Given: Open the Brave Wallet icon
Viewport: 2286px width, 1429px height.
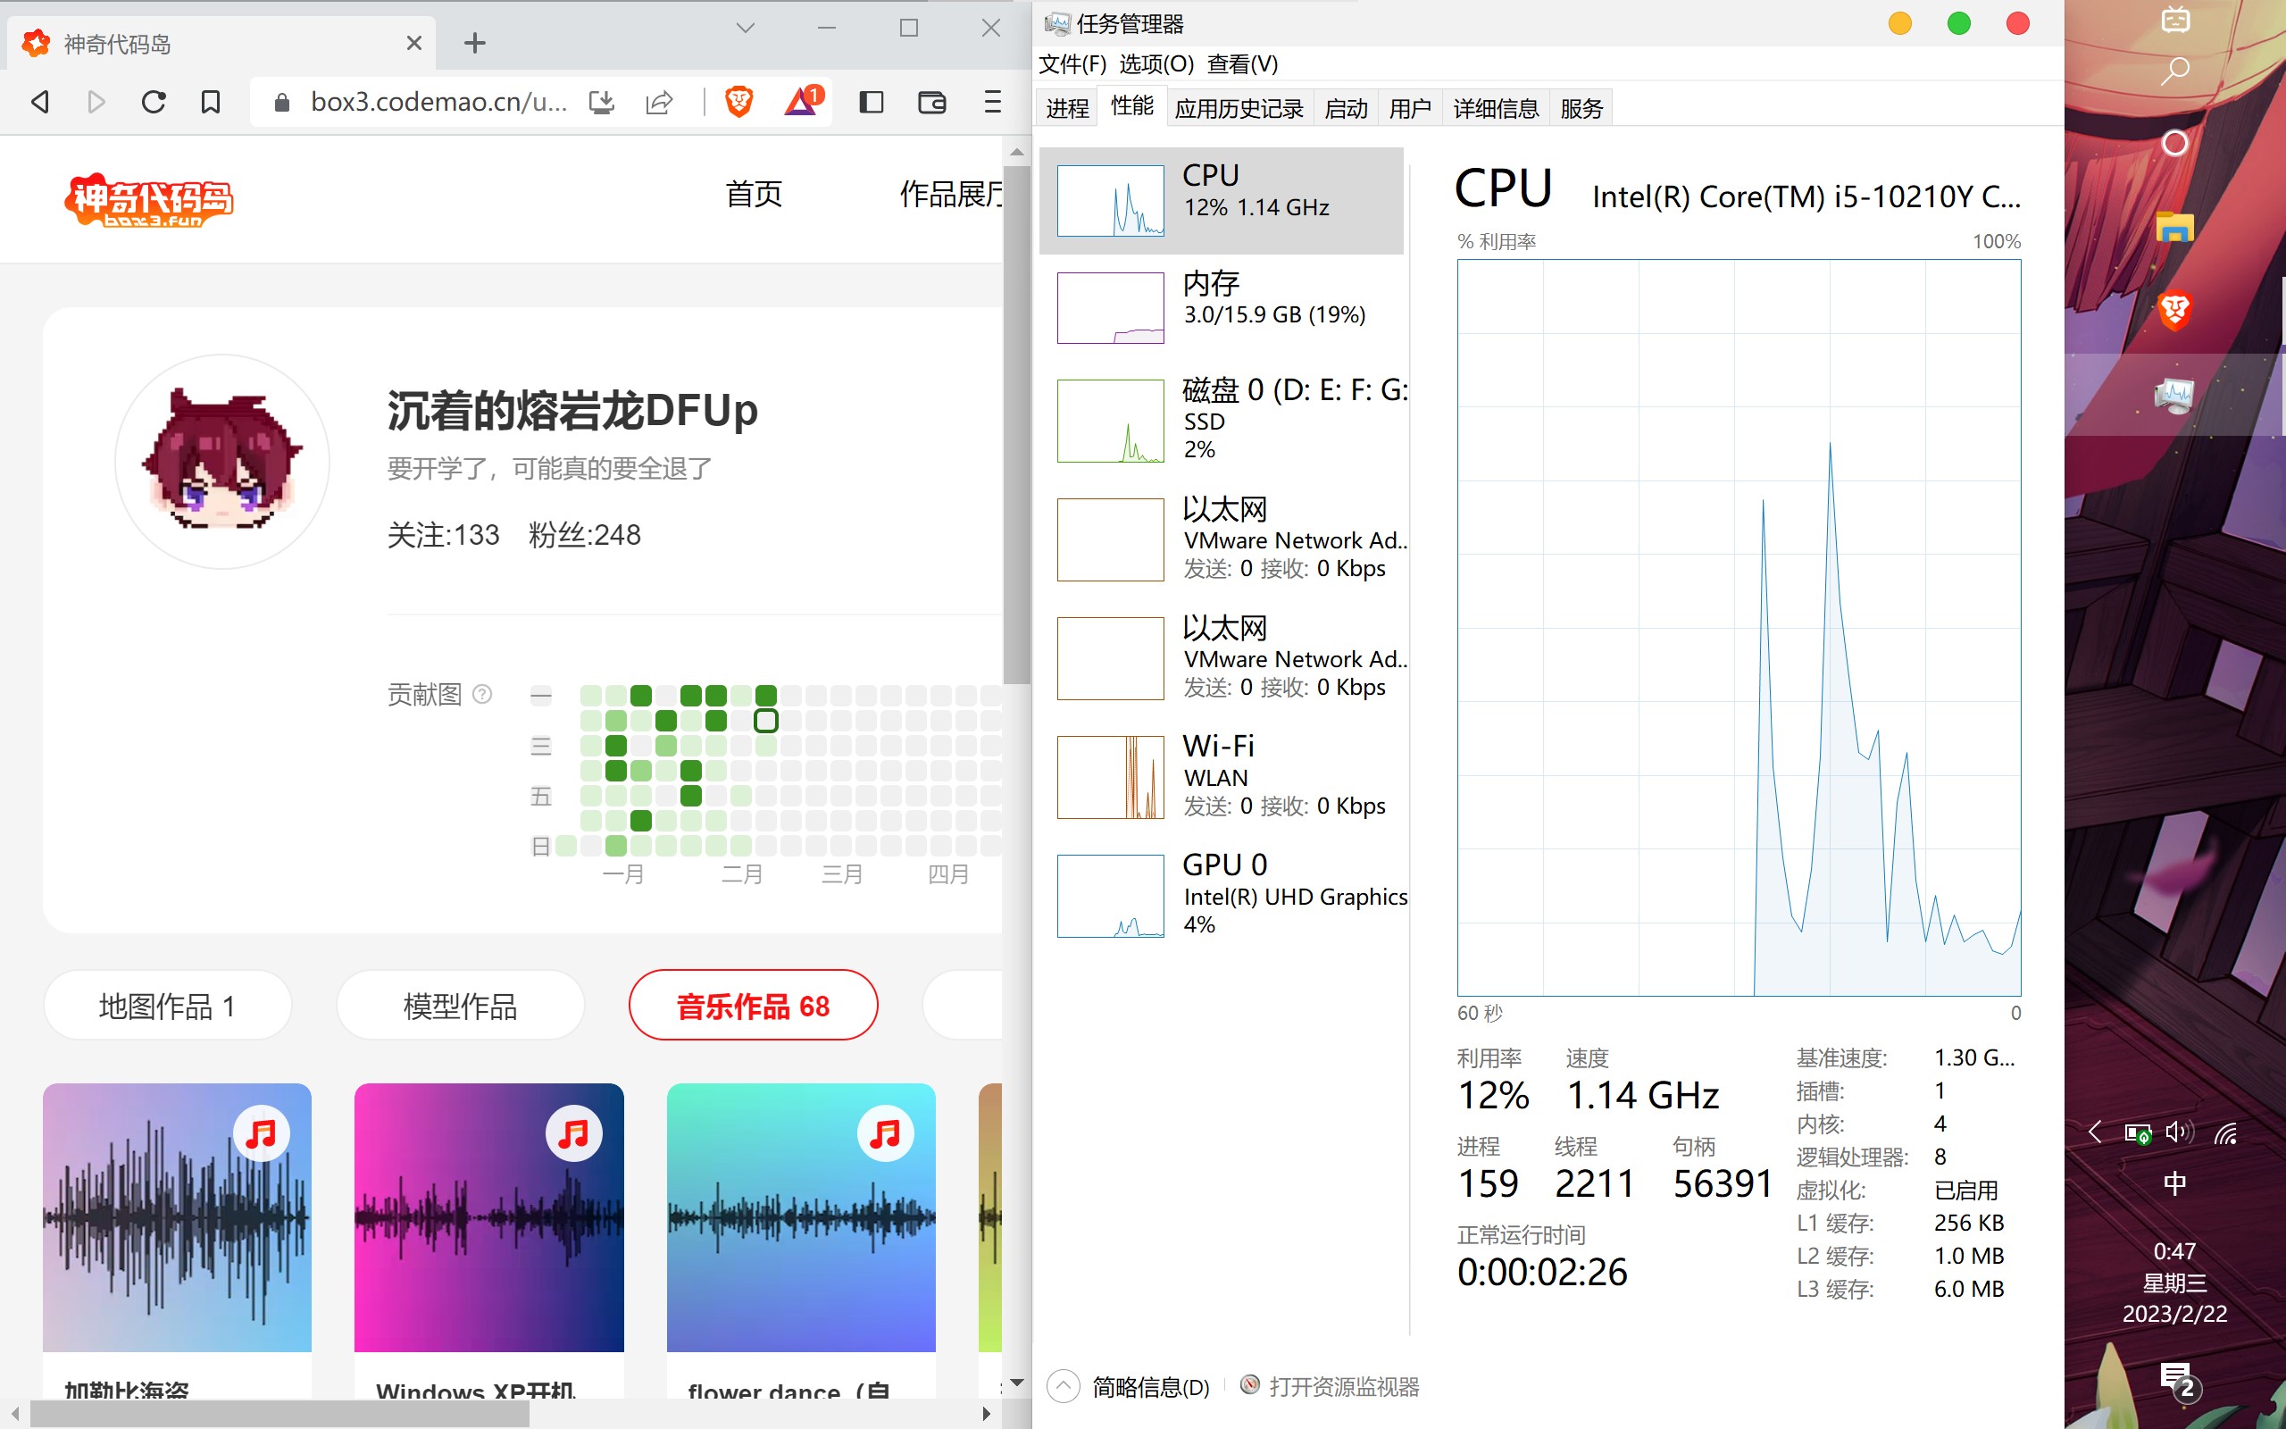Looking at the screenshot, I should [931, 102].
